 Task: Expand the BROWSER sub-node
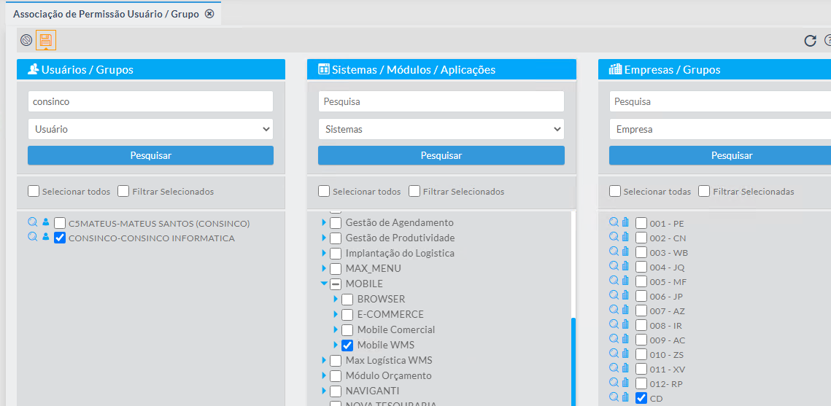[x=336, y=299]
